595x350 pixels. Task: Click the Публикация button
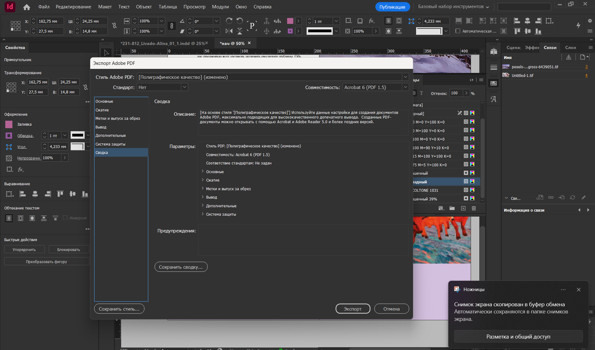tap(393, 7)
